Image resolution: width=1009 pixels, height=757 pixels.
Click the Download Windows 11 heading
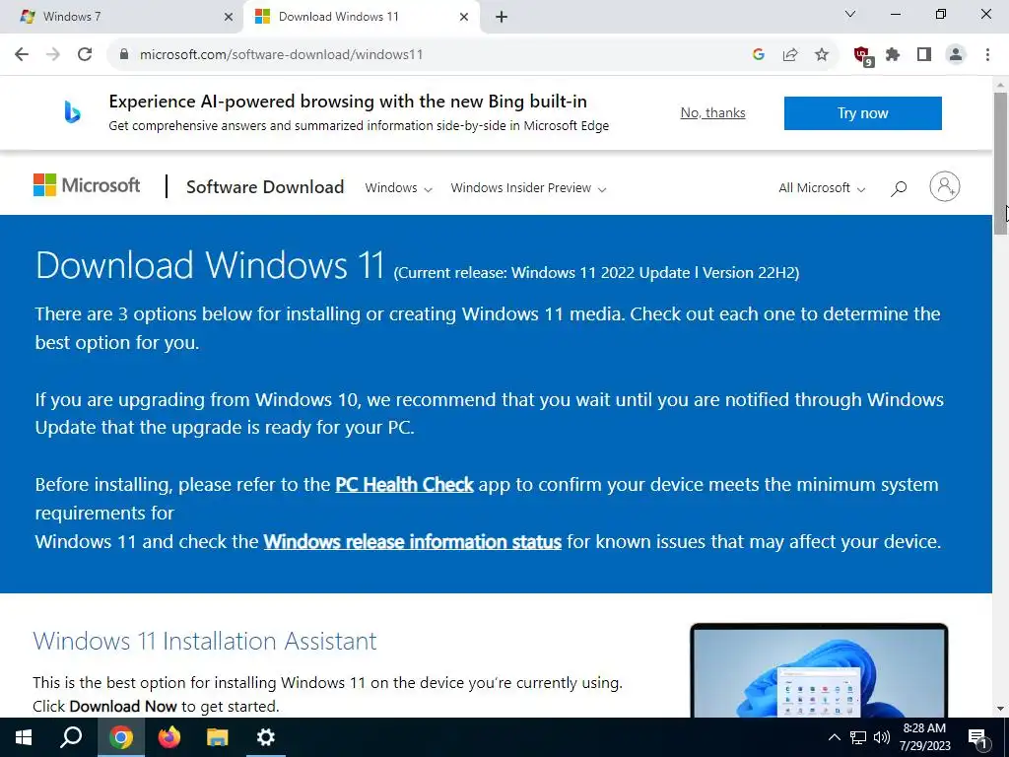pyautogui.click(x=210, y=264)
